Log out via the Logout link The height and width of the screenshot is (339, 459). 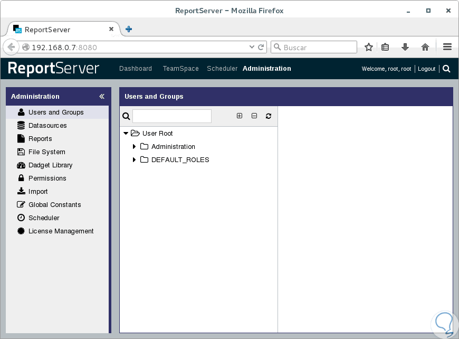[426, 69]
